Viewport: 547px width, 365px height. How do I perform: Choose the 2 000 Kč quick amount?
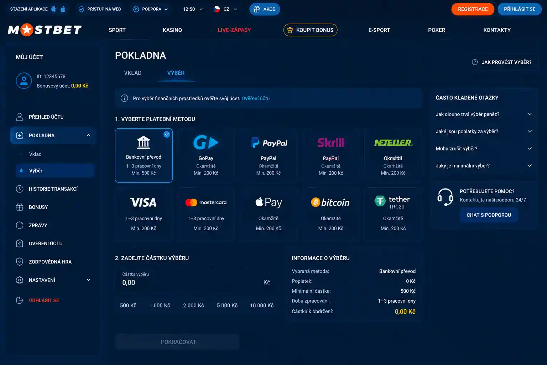[x=194, y=305]
